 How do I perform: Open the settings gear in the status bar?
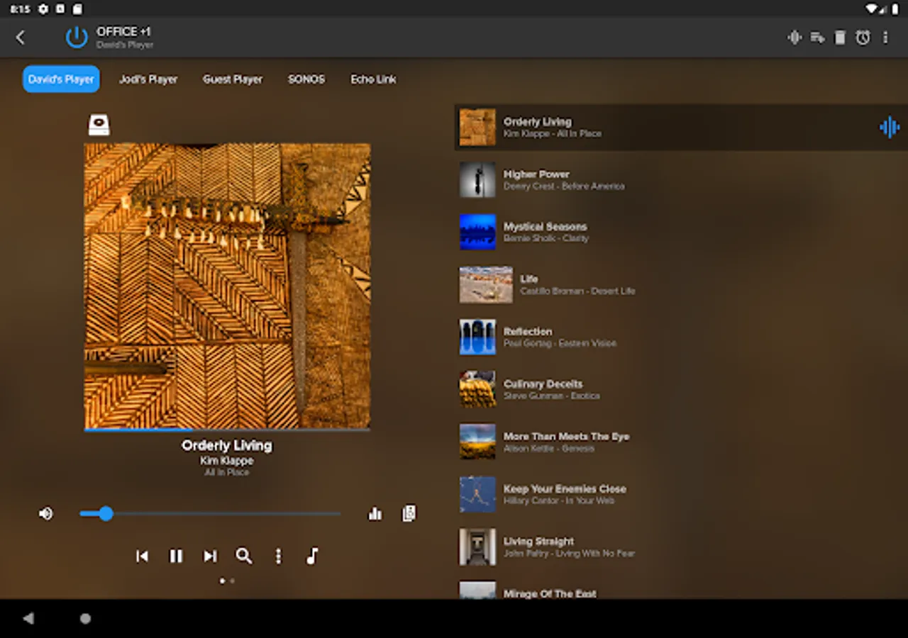pos(43,9)
